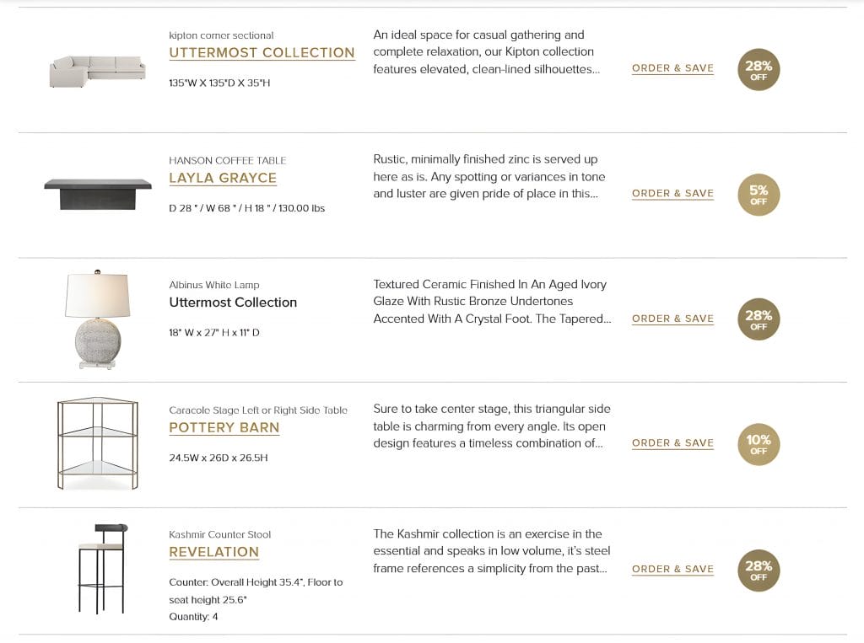This screenshot has height=643, width=864.
Task: Follow the LAYLA GRAYCE brand link
Action: 223,179
